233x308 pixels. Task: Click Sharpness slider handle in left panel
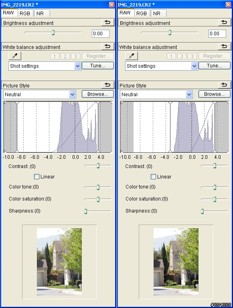86,211
